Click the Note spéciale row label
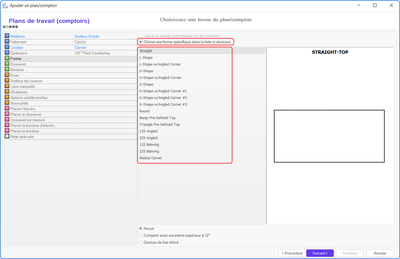The image size is (400, 259). pyautogui.click(x=22, y=137)
